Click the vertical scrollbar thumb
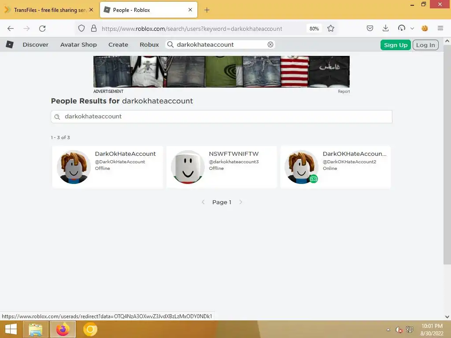This screenshot has height=338, width=451. (x=447, y=154)
